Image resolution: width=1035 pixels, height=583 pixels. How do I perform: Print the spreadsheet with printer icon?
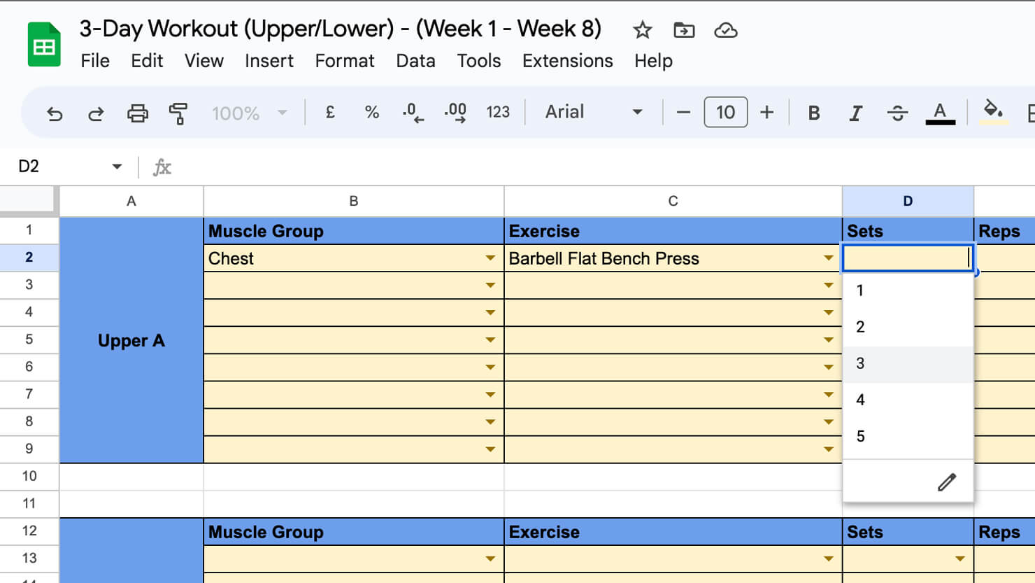coord(137,113)
